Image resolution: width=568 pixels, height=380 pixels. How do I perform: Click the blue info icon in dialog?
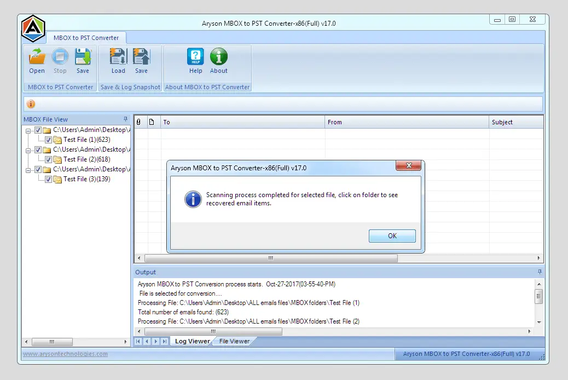point(193,199)
